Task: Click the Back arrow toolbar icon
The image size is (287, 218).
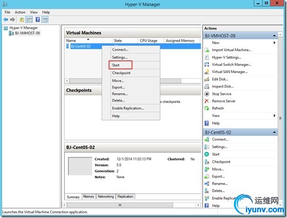Action: [x=6, y=20]
